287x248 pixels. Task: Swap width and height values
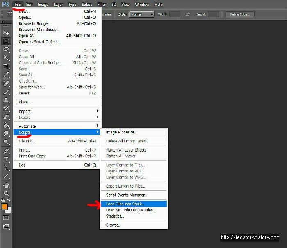(188, 14)
